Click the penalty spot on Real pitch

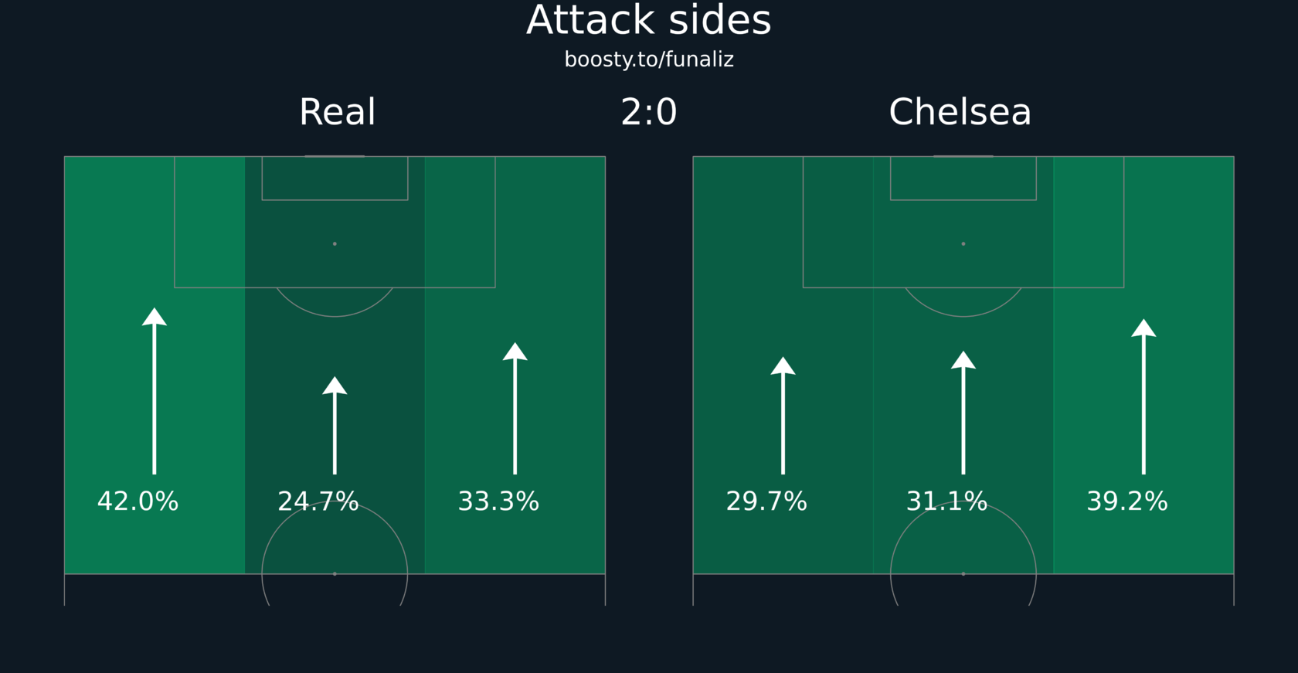coord(335,243)
